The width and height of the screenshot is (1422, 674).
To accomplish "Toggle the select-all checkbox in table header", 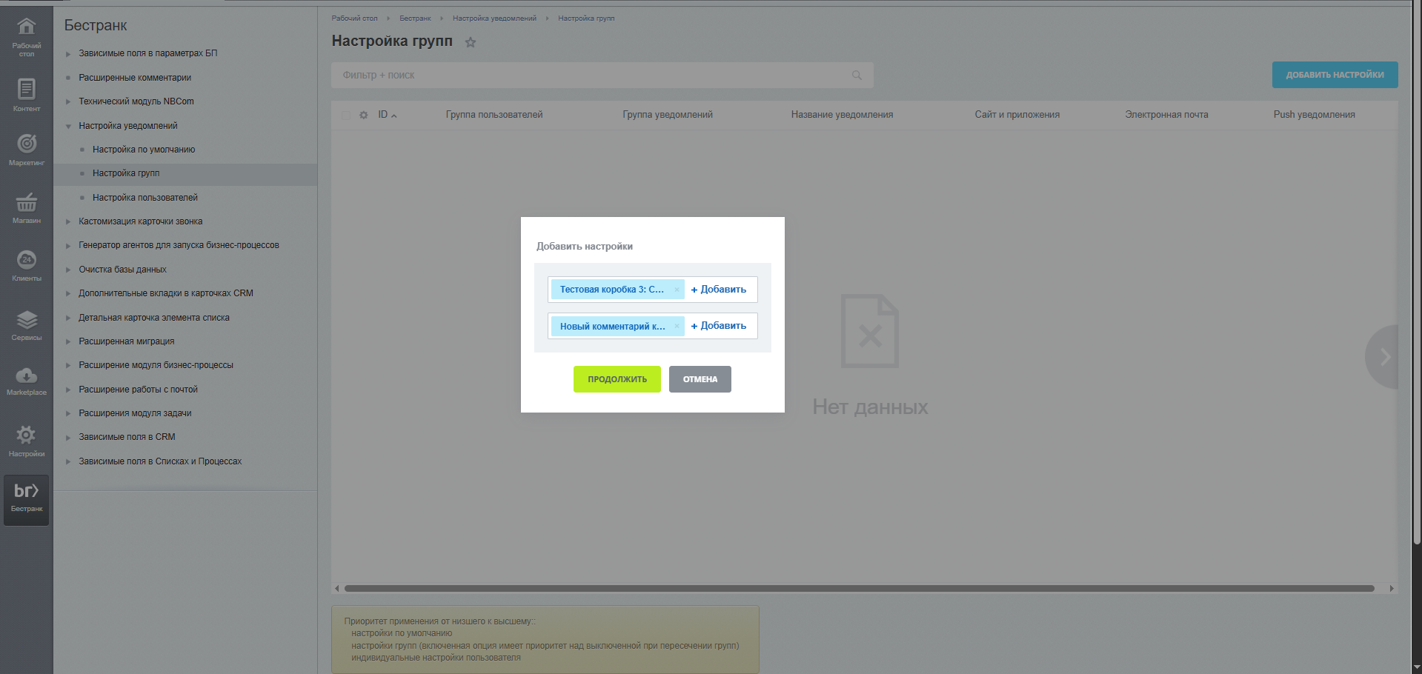I will pyautogui.click(x=346, y=115).
